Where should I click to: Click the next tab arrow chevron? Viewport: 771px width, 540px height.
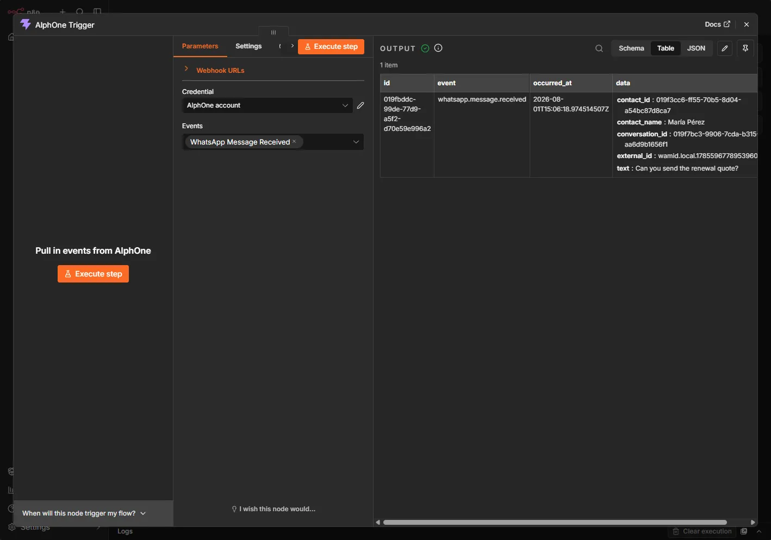293,46
